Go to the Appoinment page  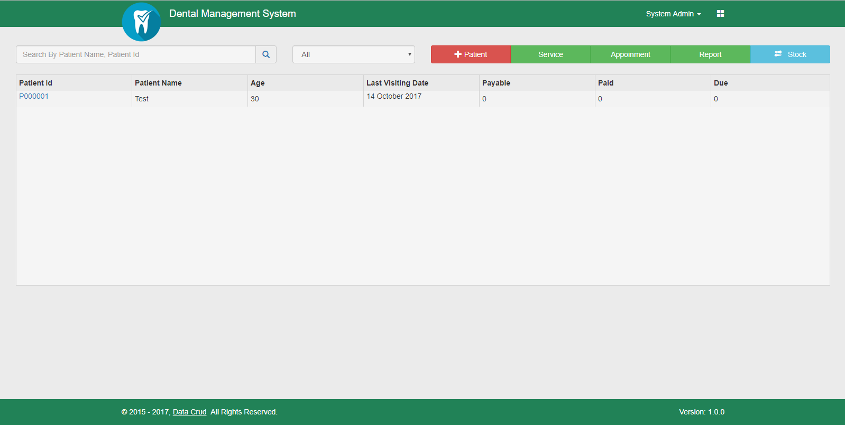click(630, 54)
